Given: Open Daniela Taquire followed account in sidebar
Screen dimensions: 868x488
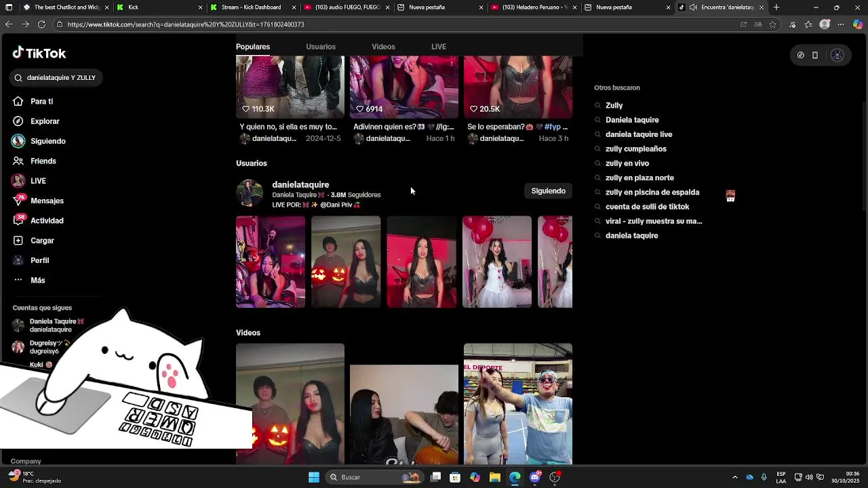Looking at the screenshot, I should click(49, 325).
